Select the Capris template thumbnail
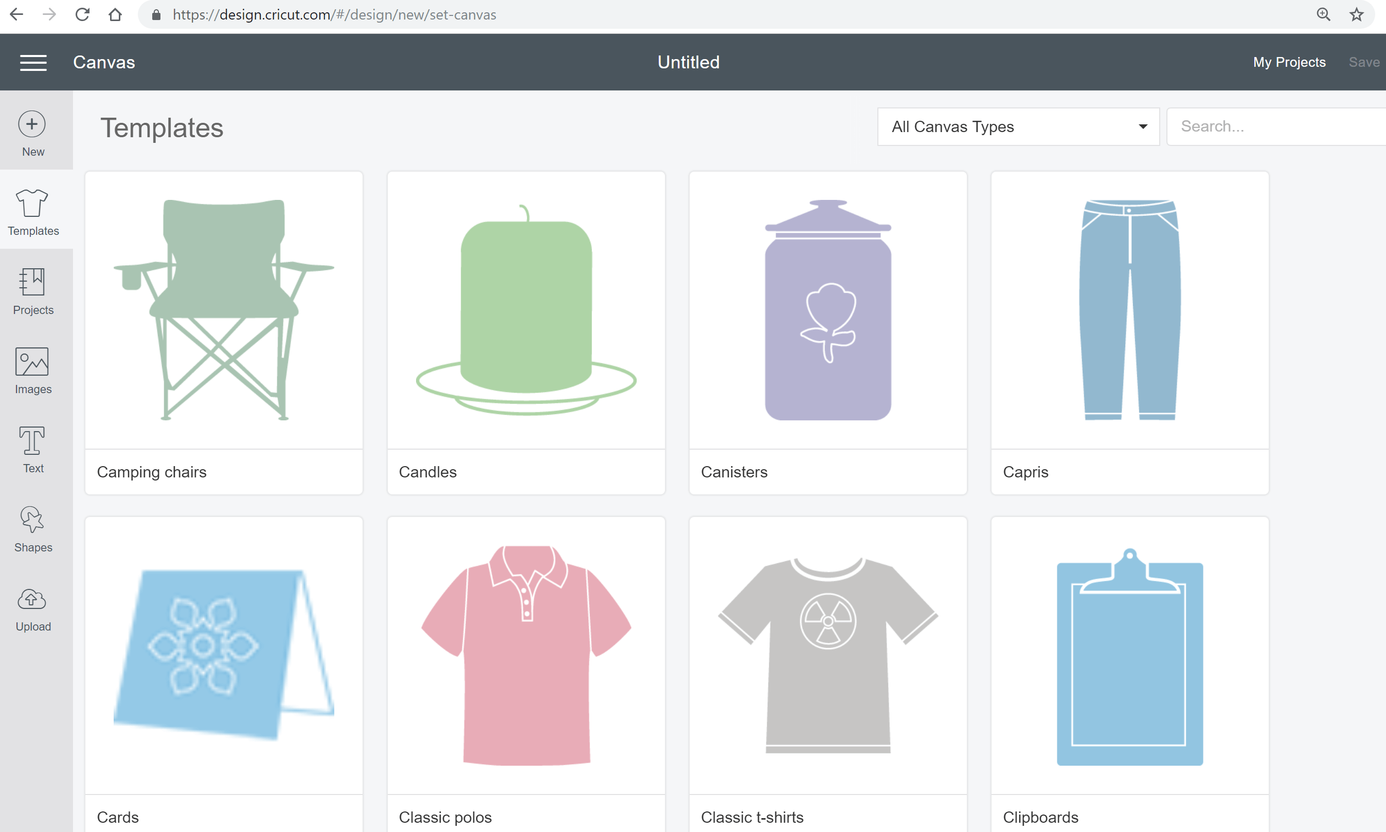This screenshot has height=832, width=1386. (x=1130, y=310)
